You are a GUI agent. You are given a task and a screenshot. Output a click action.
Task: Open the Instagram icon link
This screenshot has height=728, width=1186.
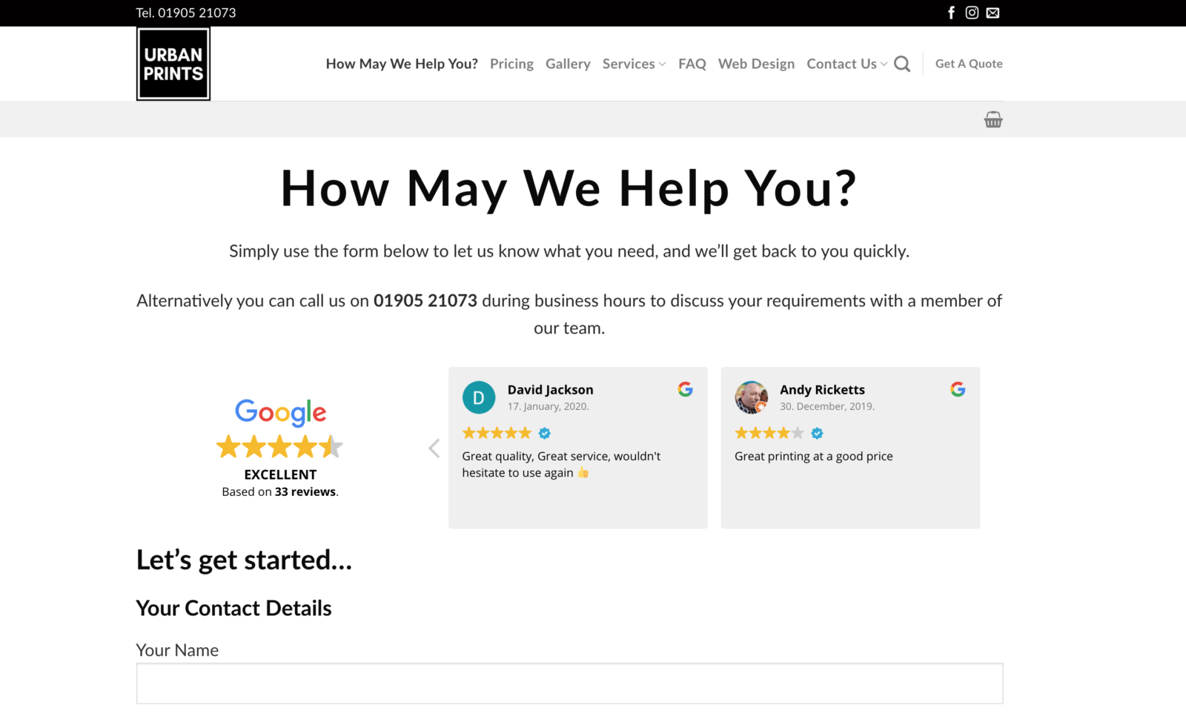click(972, 13)
